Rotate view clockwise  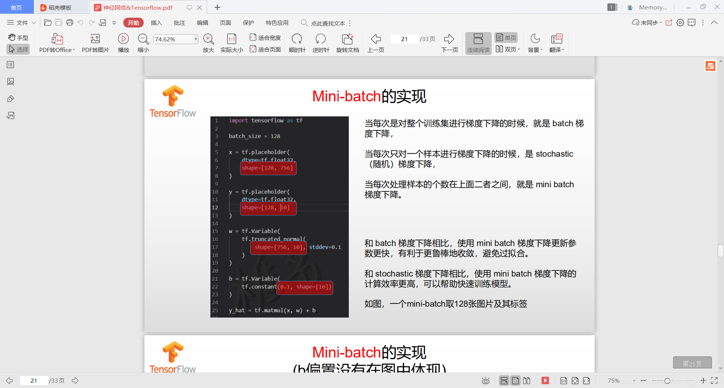coord(297,43)
